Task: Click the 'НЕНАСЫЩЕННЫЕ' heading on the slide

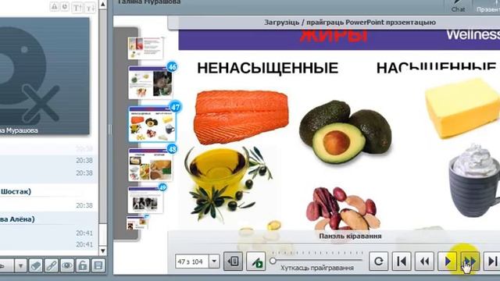Action: click(x=267, y=68)
